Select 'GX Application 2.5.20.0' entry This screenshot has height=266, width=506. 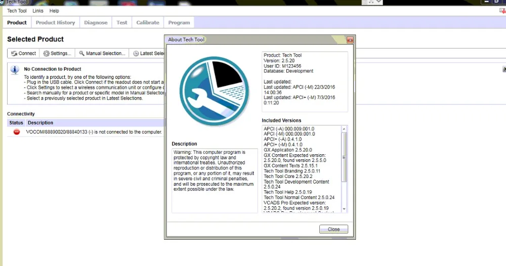click(x=288, y=150)
